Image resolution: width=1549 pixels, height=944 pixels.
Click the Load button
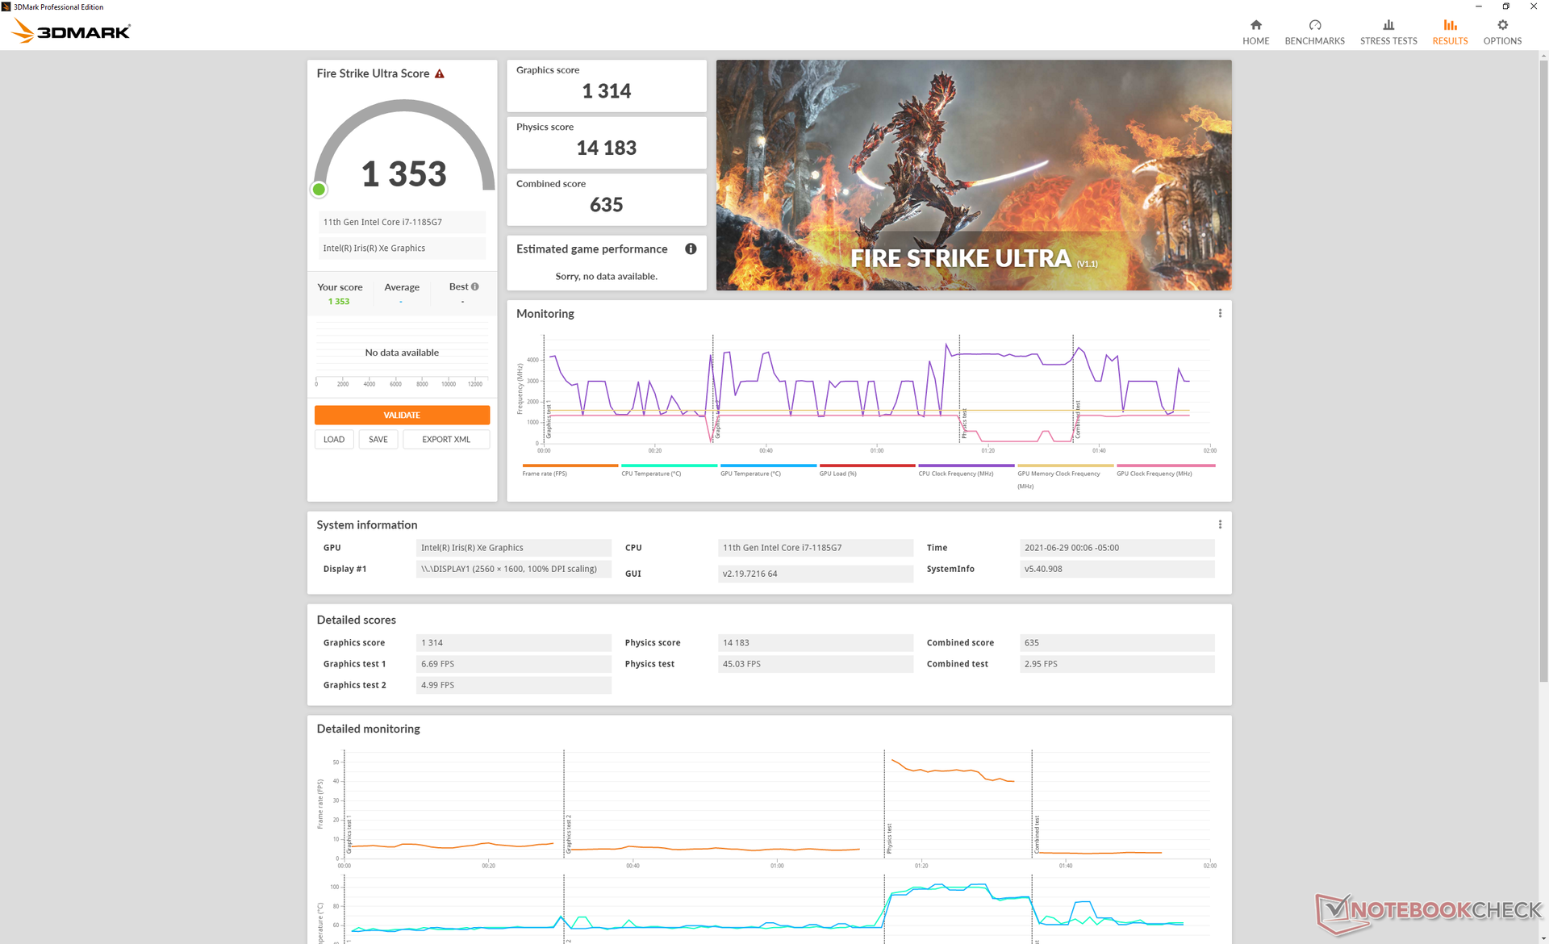click(x=334, y=440)
